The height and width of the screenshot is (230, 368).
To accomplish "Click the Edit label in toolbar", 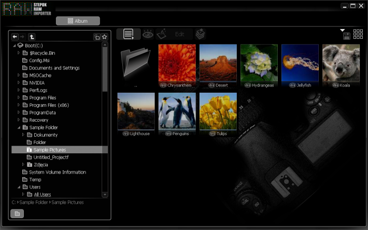I will coord(179,35).
